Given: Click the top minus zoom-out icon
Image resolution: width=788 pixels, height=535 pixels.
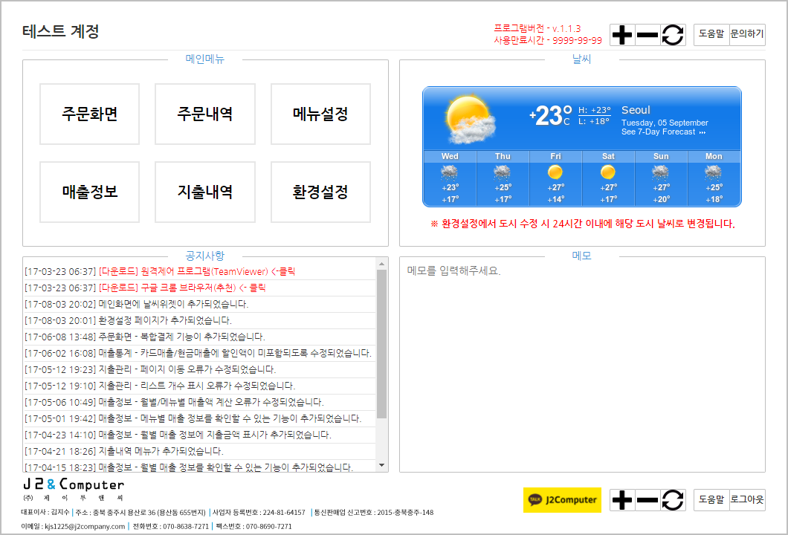Looking at the screenshot, I should click(647, 35).
